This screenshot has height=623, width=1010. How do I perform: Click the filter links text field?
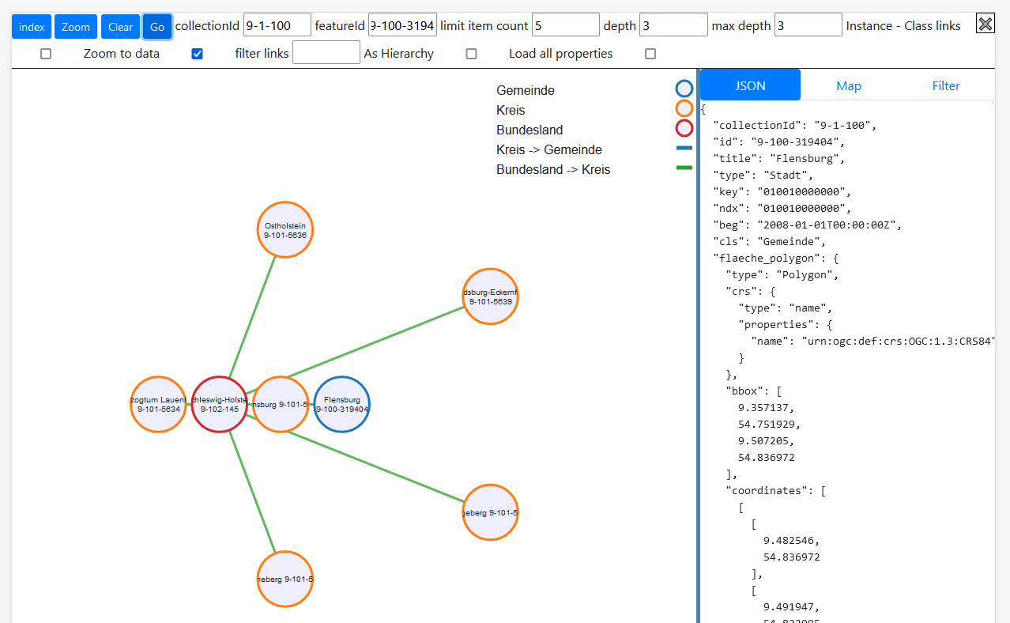point(326,53)
